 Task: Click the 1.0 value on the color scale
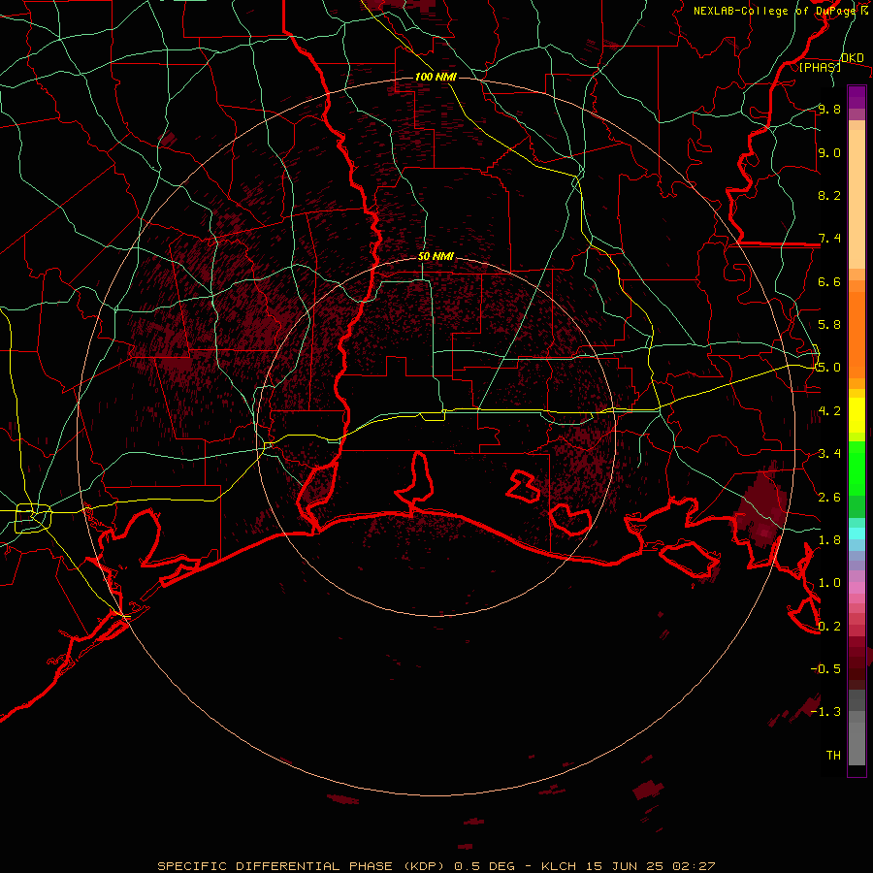829,583
